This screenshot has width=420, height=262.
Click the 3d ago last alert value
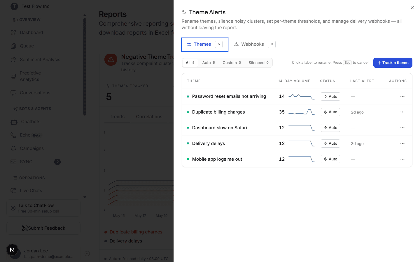pos(357,144)
